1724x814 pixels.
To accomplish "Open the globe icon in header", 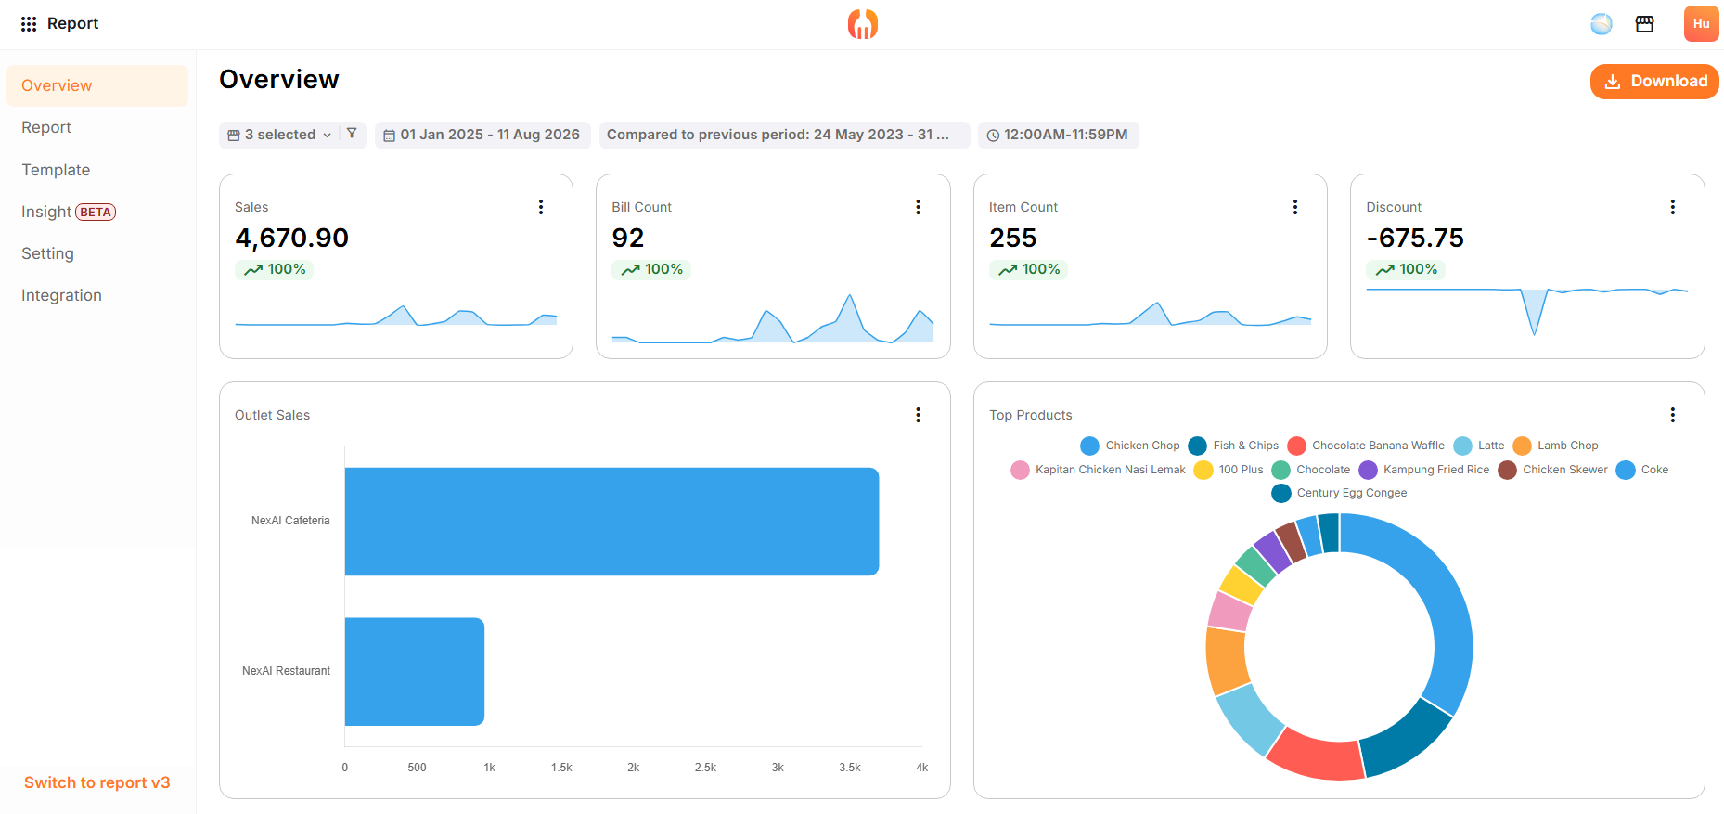I will coord(1602,24).
